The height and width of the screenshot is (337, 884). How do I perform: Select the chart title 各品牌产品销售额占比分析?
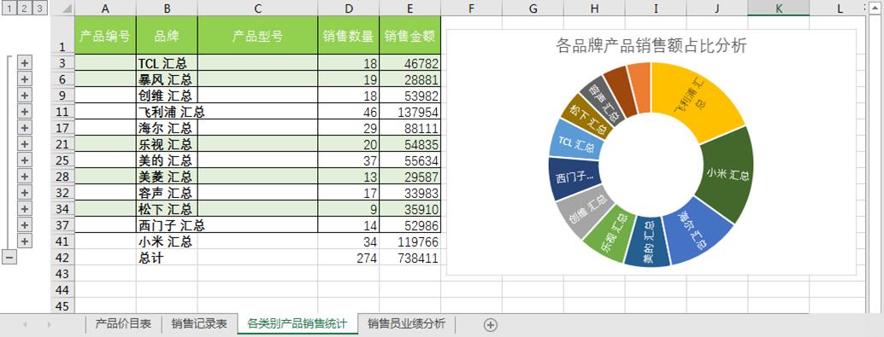651,45
